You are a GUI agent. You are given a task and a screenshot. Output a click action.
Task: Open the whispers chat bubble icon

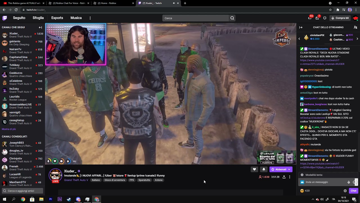(x=325, y=18)
